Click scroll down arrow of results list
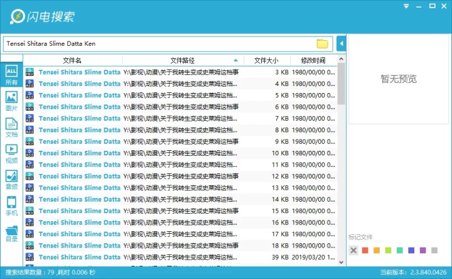Screen dimensions: 452x279 click(x=342, y=262)
